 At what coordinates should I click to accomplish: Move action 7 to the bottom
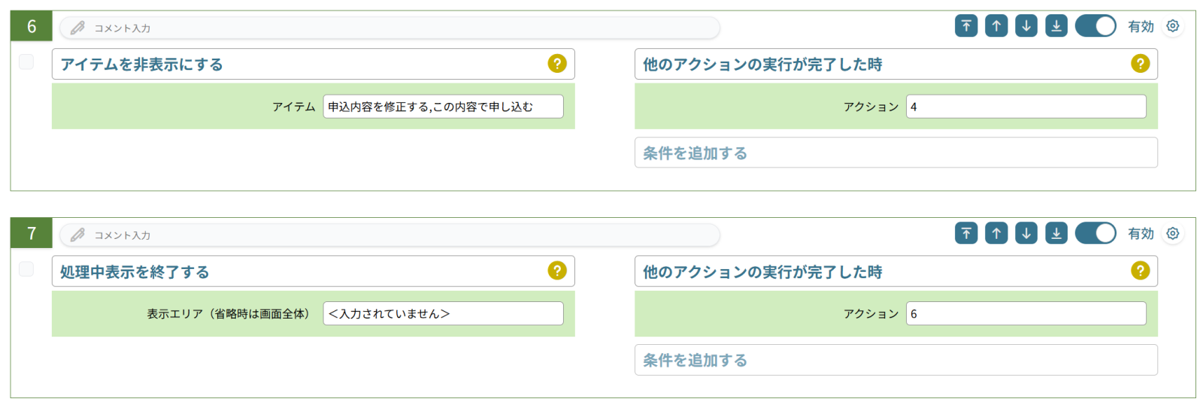pos(1056,234)
